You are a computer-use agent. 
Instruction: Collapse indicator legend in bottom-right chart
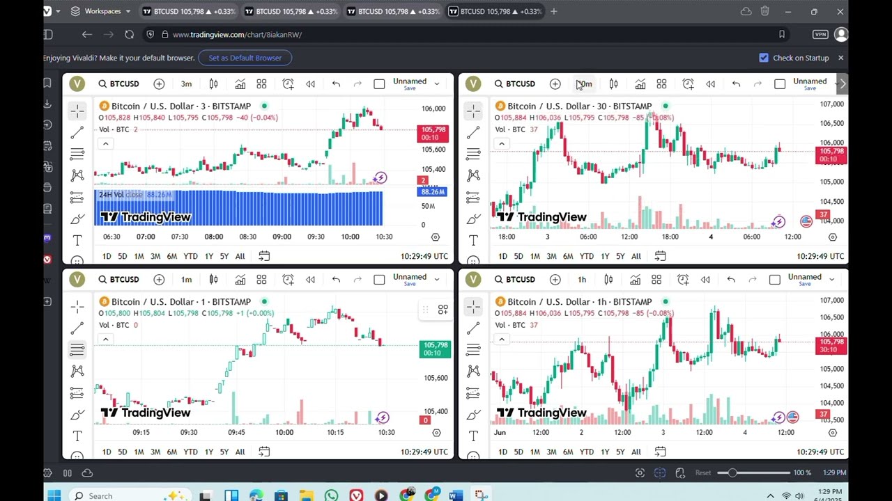(x=501, y=339)
